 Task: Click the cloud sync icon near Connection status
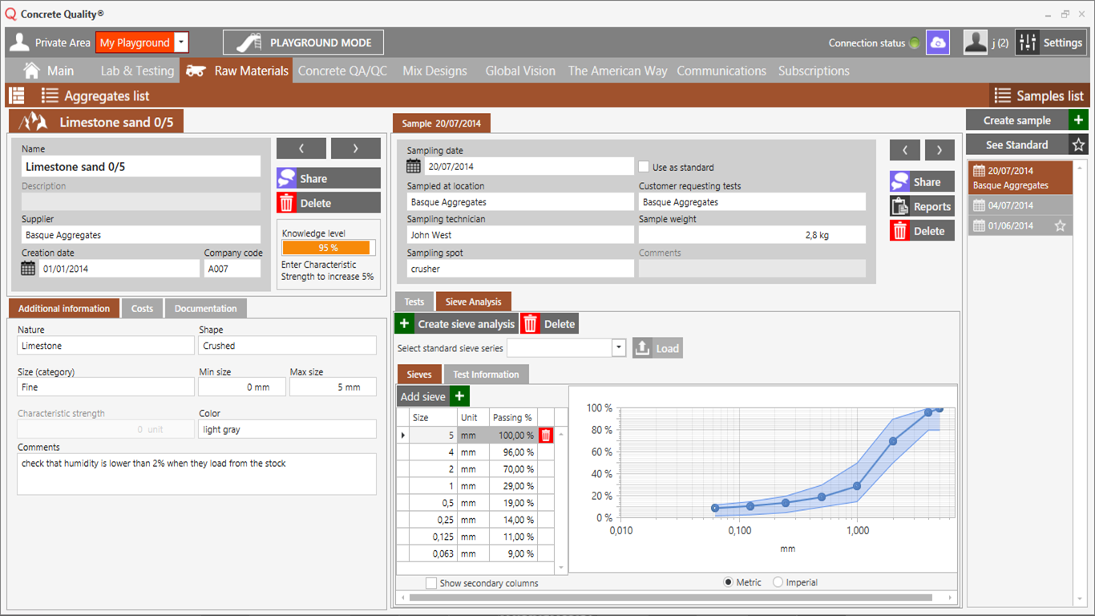click(937, 43)
